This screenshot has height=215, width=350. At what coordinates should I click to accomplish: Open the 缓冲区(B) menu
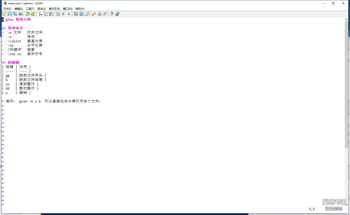pos(54,9)
